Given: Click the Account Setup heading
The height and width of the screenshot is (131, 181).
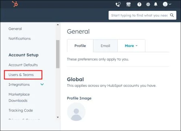Looking at the screenshot, I should point(24,55).
